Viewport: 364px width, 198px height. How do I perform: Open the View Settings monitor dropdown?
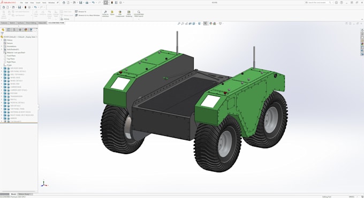[x=221, y=24]
